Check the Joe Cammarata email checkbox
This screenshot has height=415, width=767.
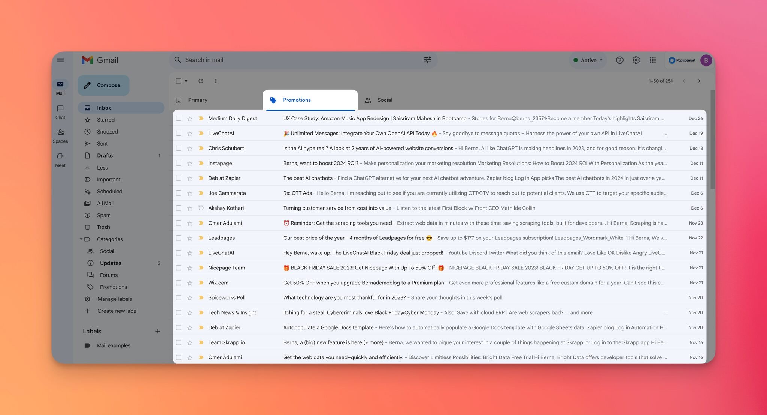179,193
